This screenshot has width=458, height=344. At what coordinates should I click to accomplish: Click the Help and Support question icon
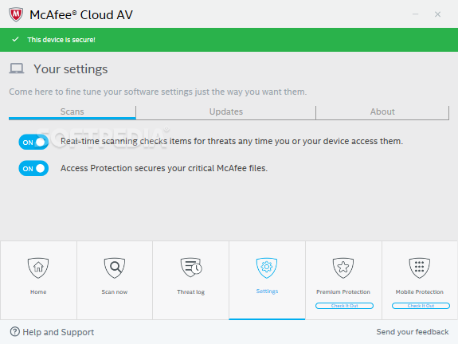(14, 332)
